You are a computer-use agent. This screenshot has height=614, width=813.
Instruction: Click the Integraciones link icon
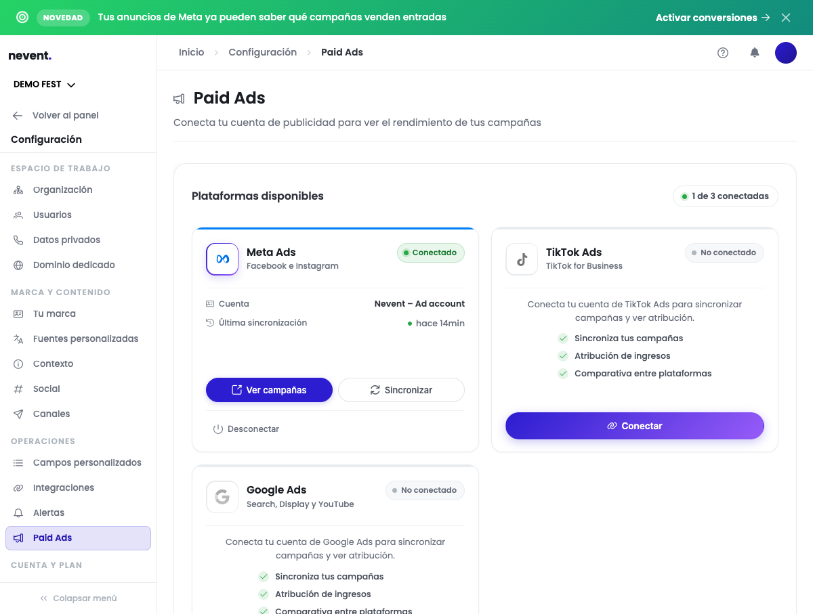(x=19, y=488)
